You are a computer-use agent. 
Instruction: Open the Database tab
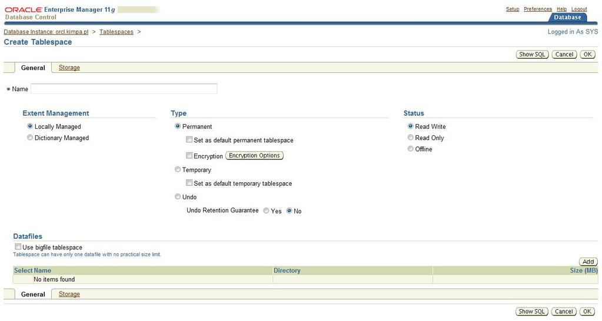click(x=567, y=17)
